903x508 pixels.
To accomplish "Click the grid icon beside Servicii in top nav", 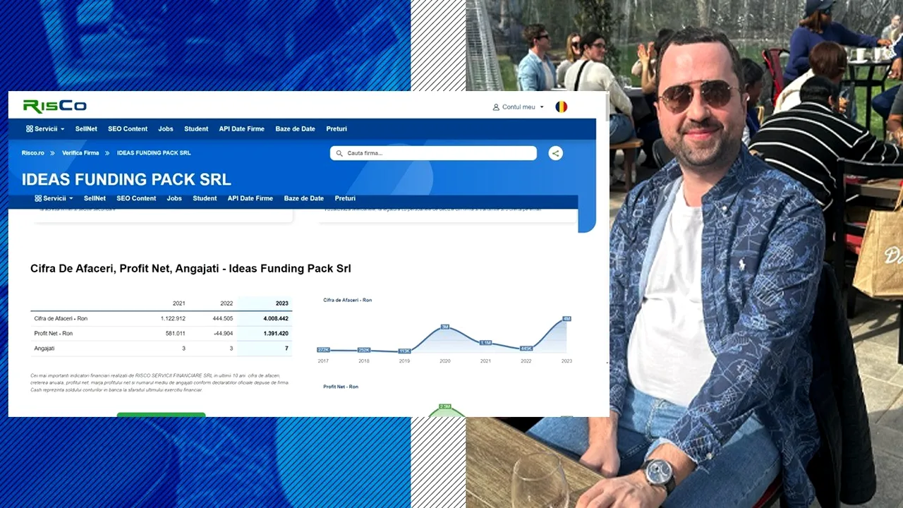I will pyautogui.click(x=30, y=128).
